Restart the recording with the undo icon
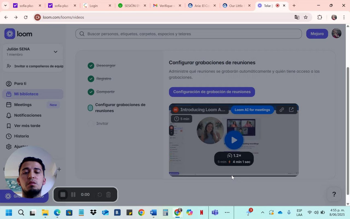The image size is (350, 219). click(x=100, y=195)
